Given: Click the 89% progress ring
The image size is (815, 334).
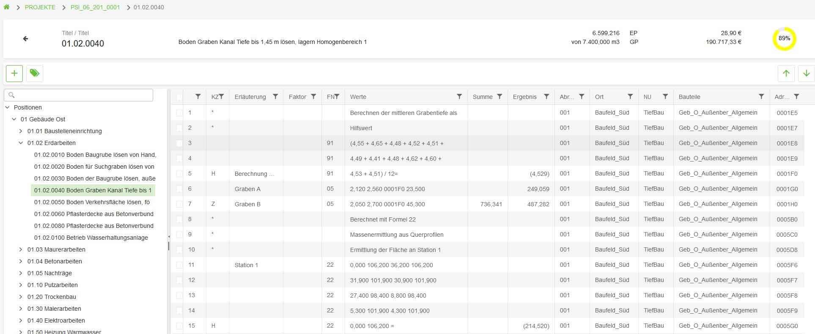Looking at the screenshot, I should [784, 38].
